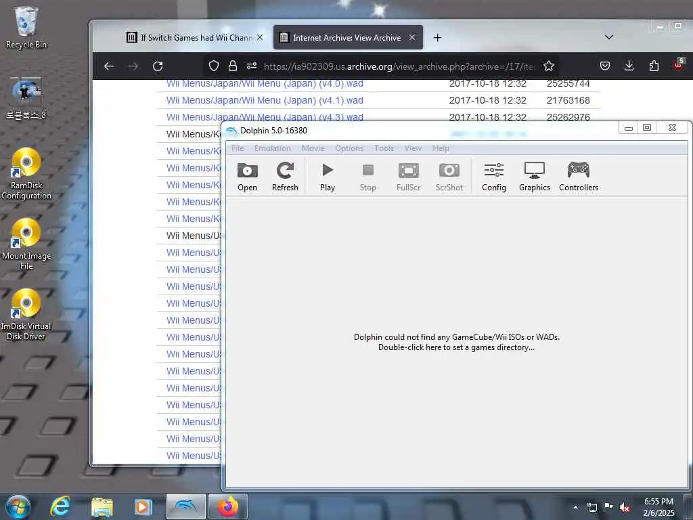This screenshot has width=693, height=520.
Task: Open Wii Menu (Japan) (v4.1).wad link
Action: [265, 100]
